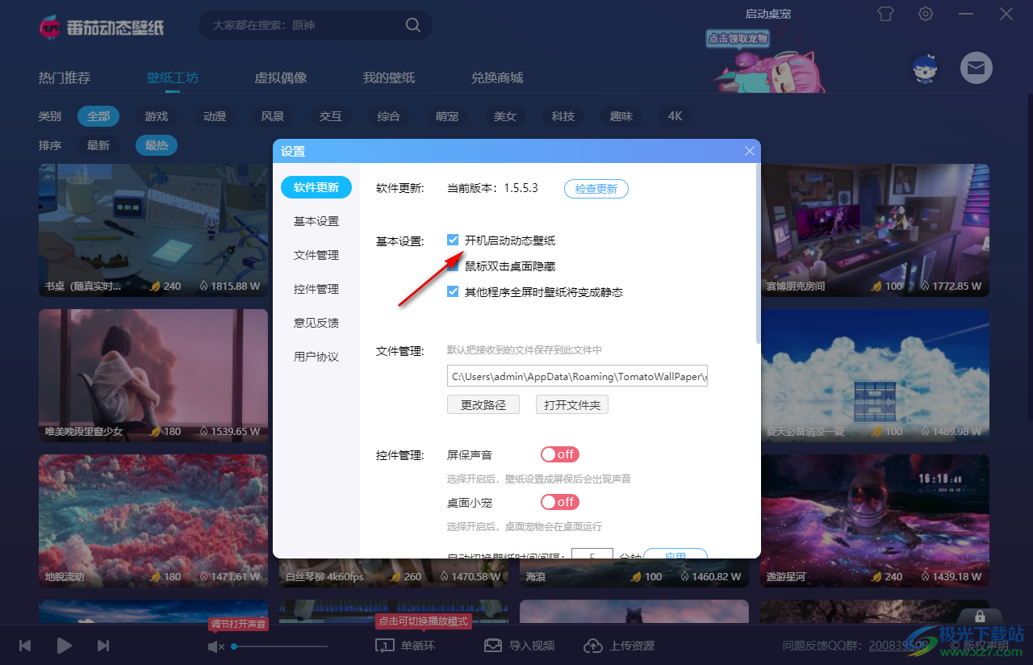Click the 更改路径 button
This screenshot has height=665, width=1033.
(x=483, y=405)
